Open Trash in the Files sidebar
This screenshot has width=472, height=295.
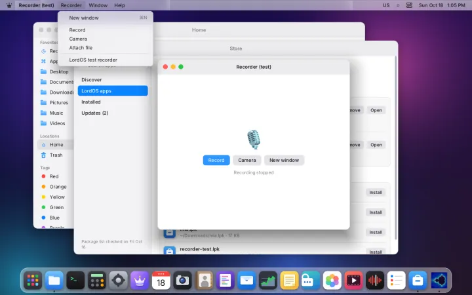[x=56, y=155]
